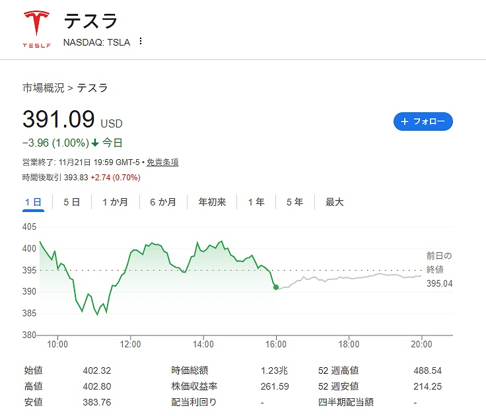This screenshot has height=416, width=486.
Task: Click the gray after-hours line on chart
Action: tap(350, 279)
